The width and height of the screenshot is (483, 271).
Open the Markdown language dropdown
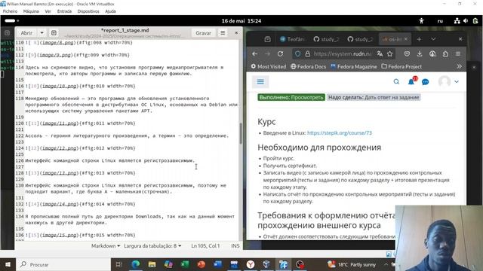(x=106, y=246)
